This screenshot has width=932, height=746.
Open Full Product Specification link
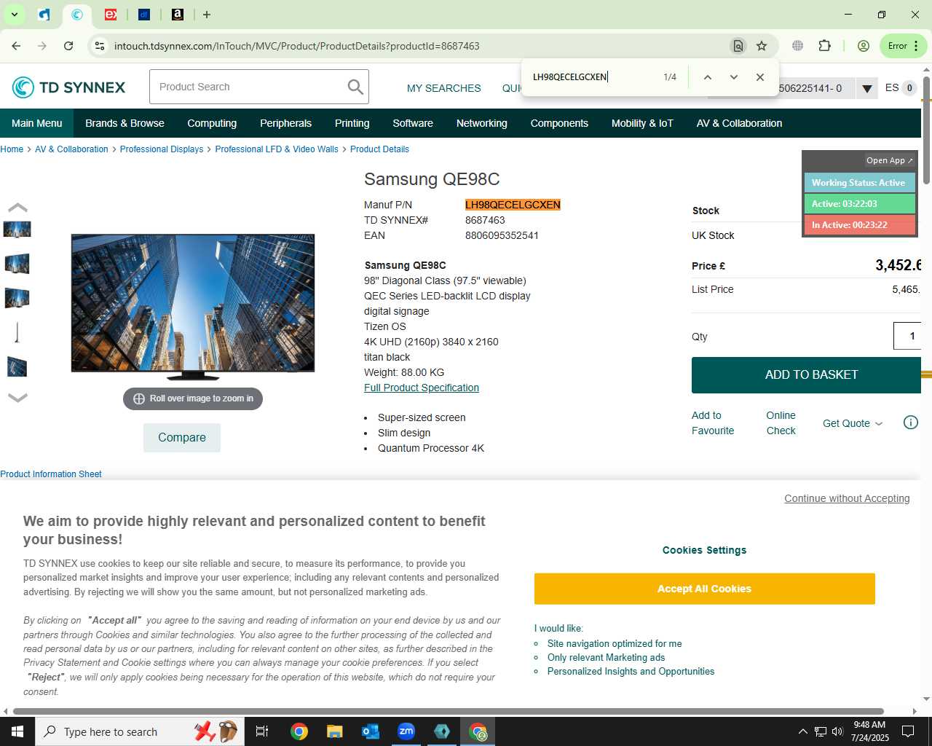pos(422,388)
